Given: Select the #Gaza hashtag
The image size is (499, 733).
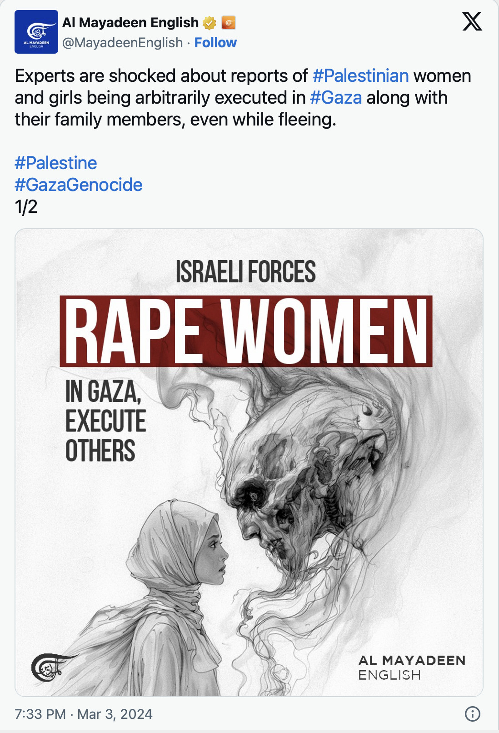Looking at the screenshot, I should [336, 98].
